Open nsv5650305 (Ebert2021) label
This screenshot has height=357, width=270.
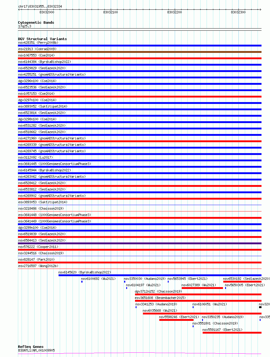coord(245,285)
